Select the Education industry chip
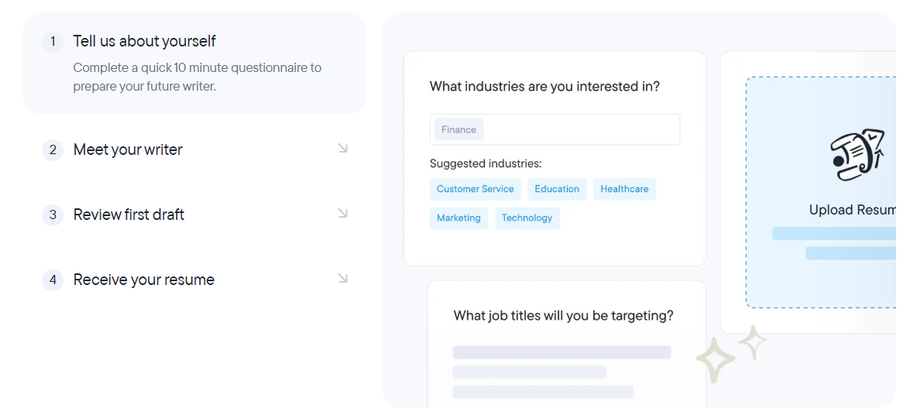 coord(557,189)
